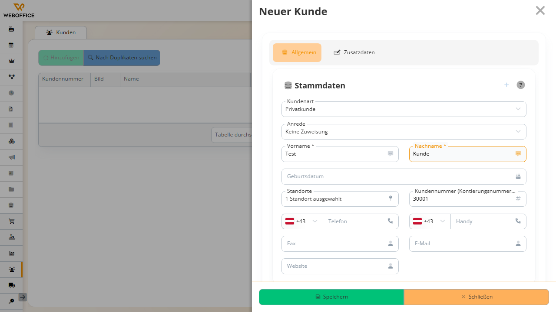Click the Geburtsdatum input field
This screenshot has height=312, width=556.
click(x=404, y=176)
